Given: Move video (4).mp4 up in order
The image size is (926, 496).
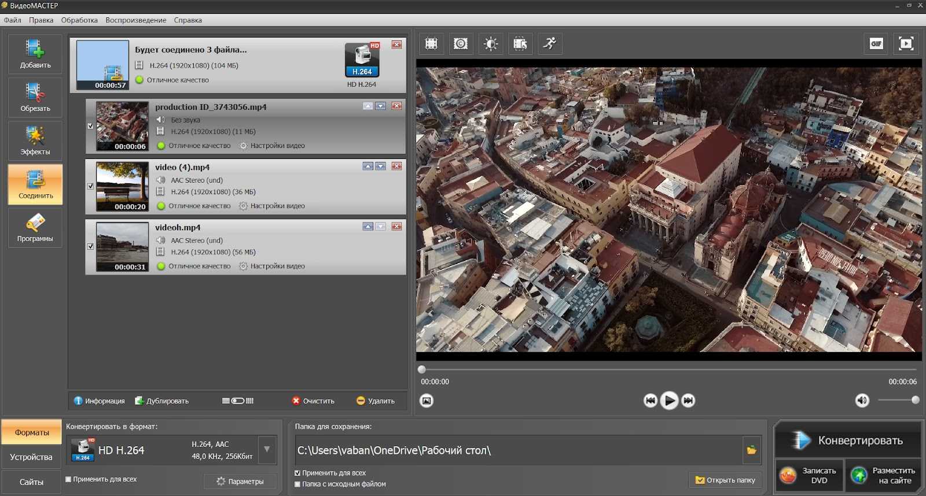Looking at the screenshot, I should tap(368, 166).
